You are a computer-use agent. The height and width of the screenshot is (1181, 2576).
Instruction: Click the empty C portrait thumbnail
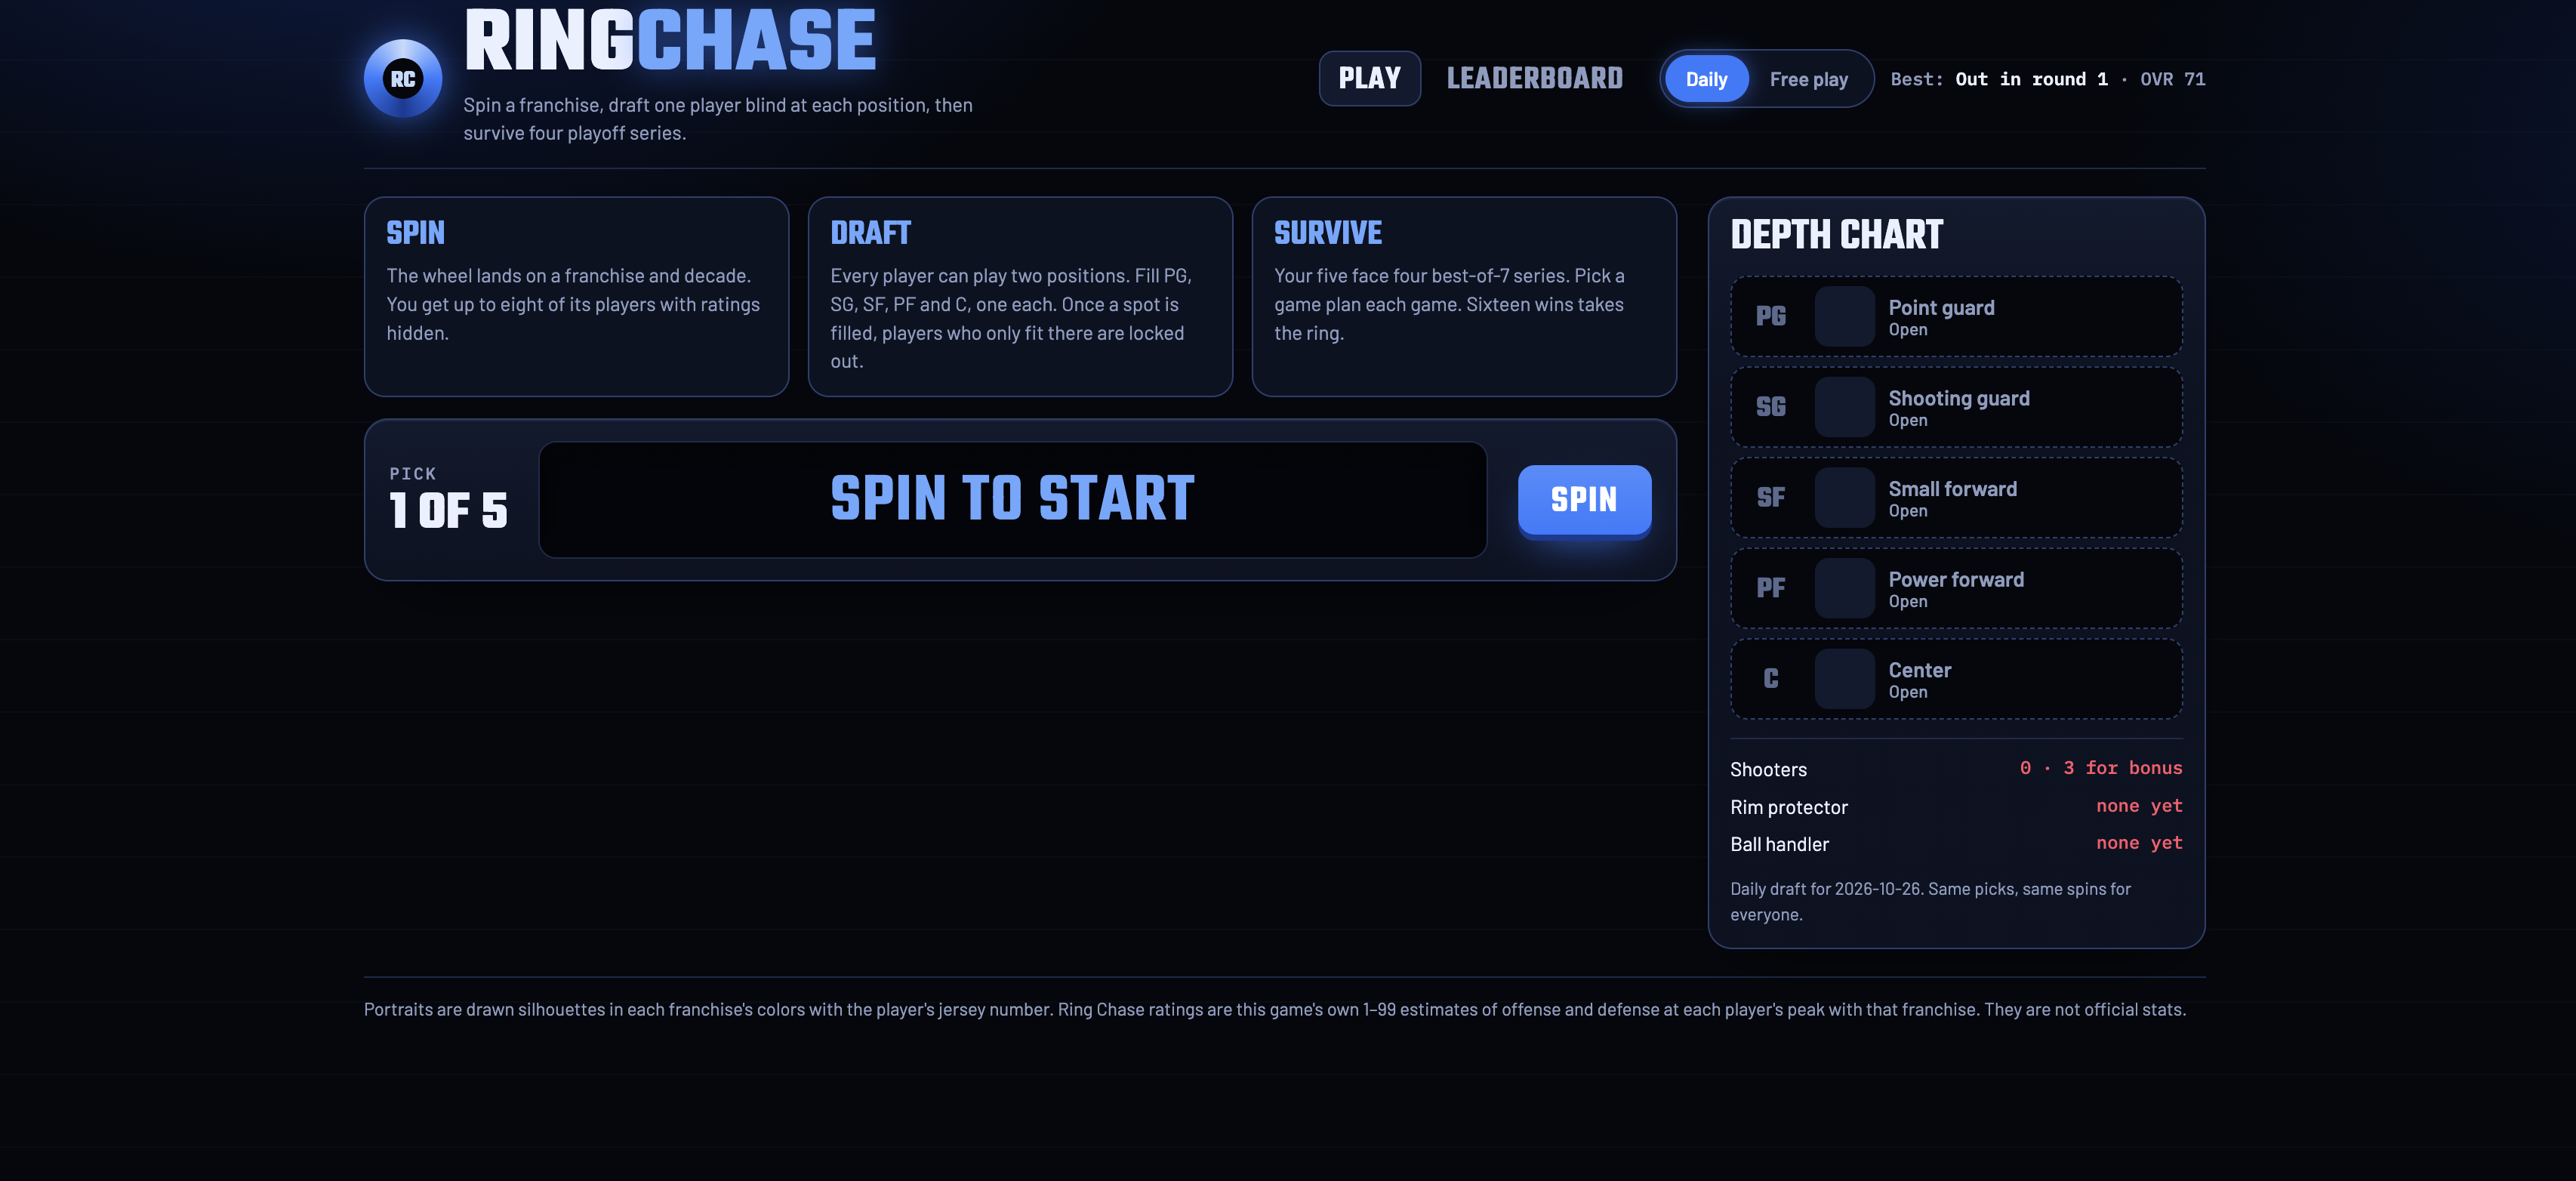1844,679
